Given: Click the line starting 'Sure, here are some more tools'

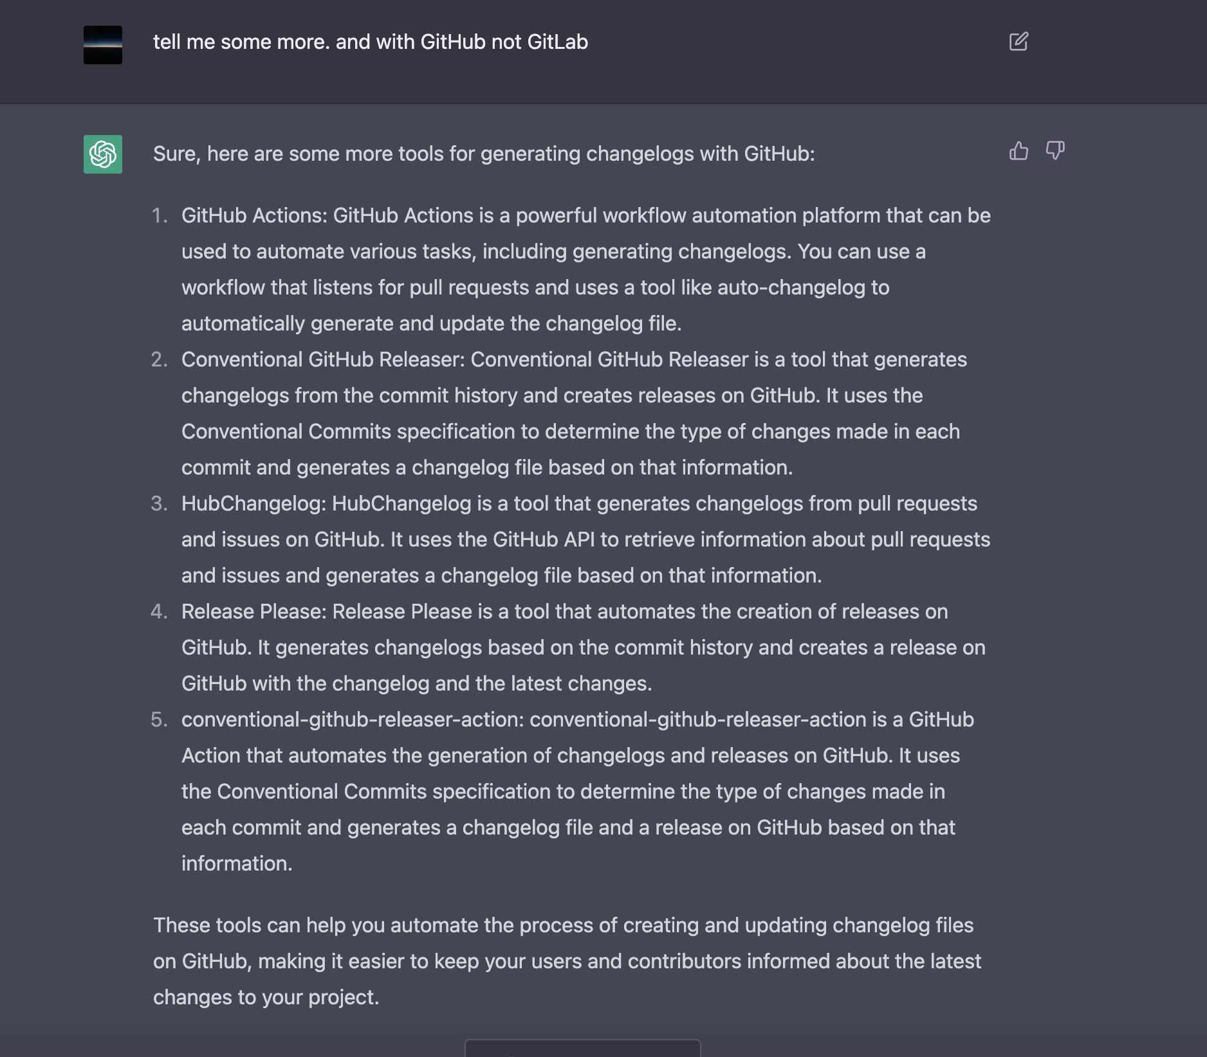Looking at the screenshot, I should pyautogui.click(x=484, y=154).
